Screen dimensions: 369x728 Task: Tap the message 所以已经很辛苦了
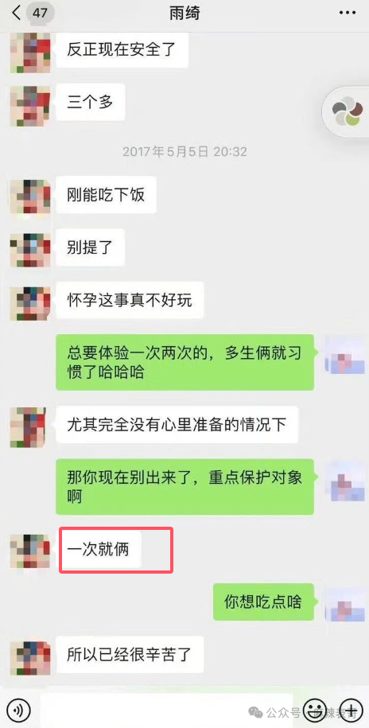click(130, 655)
